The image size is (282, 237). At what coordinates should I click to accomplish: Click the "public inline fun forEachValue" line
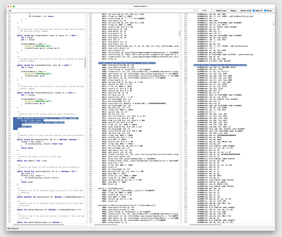click(x=46, y=93)
